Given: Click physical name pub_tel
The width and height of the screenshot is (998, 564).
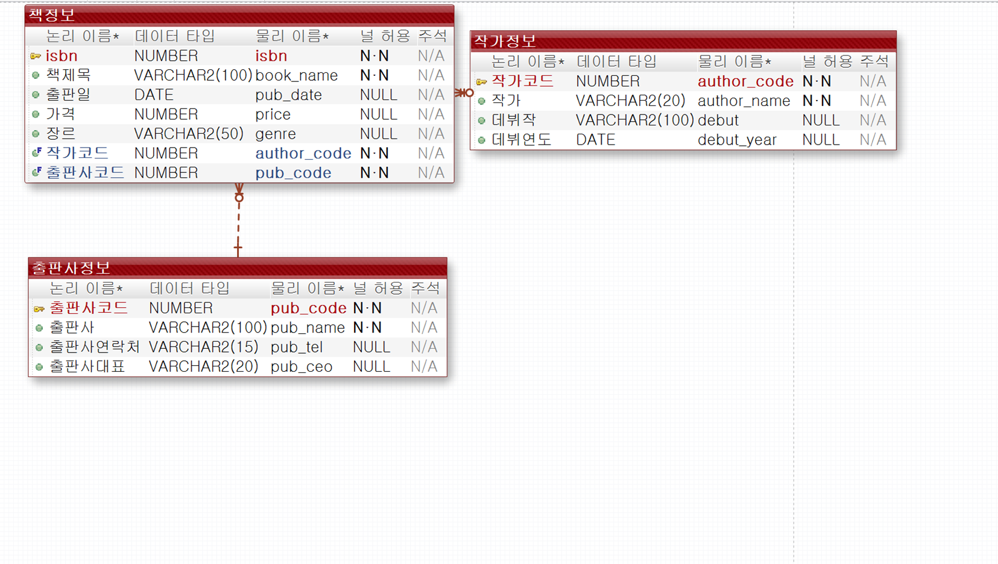Looking at the screenshot, I should tap(297, 347).
